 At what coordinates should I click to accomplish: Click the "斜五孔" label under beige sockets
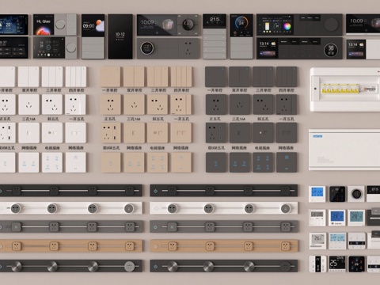(x=158, y=119)
